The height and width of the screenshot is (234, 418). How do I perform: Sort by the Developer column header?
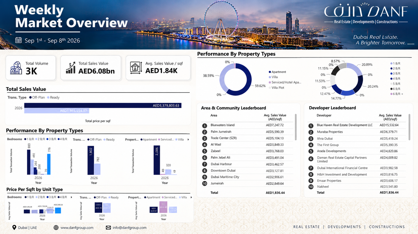click(324, 115)
